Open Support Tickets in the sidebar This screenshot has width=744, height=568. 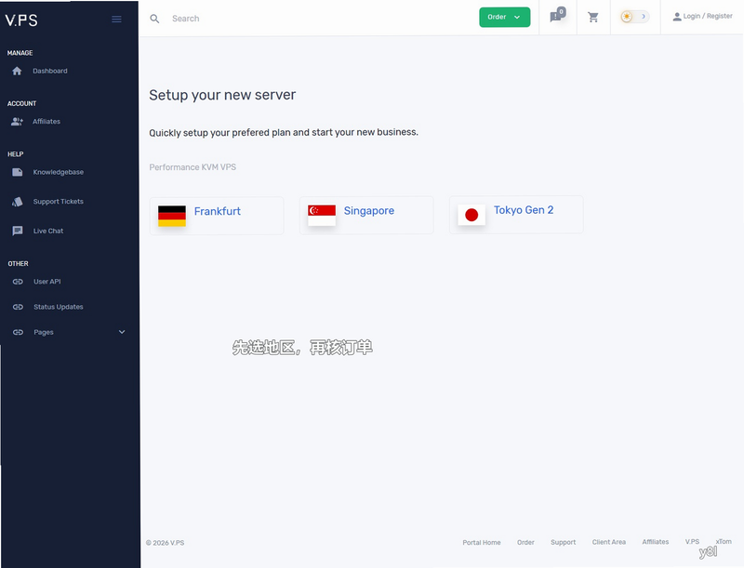pyautogui.click(x=59, y=202)
